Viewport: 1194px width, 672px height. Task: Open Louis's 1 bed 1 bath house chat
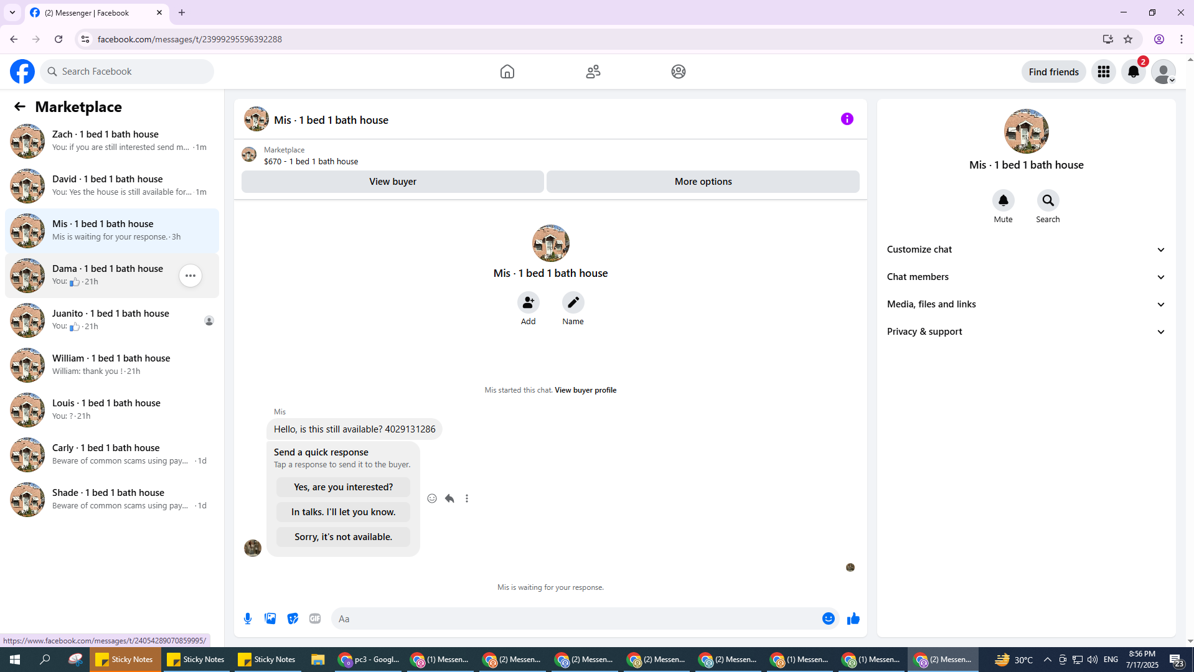pyautogui.click(x=112, y=410)
